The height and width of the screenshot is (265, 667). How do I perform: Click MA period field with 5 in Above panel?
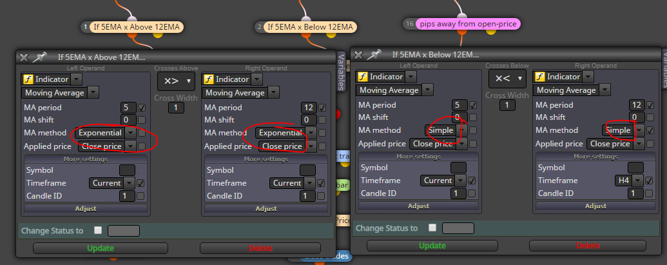point(128,108)
